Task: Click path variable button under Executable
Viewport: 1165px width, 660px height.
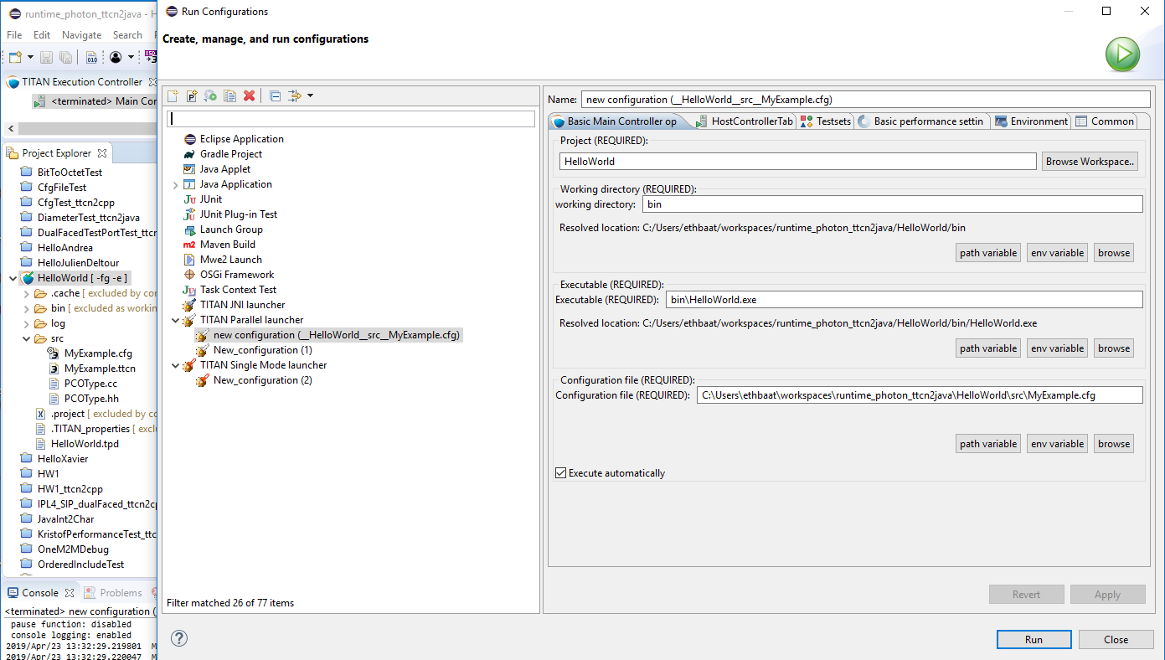Action: tap(988, 348)
